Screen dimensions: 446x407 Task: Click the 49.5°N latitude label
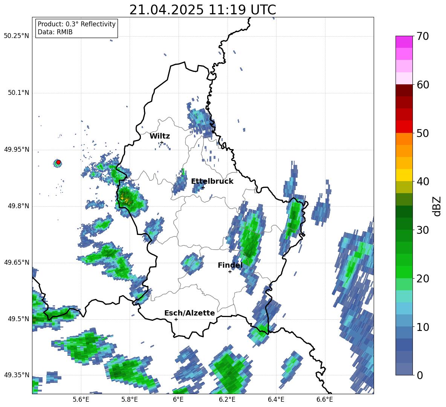[x=18, y=319]
